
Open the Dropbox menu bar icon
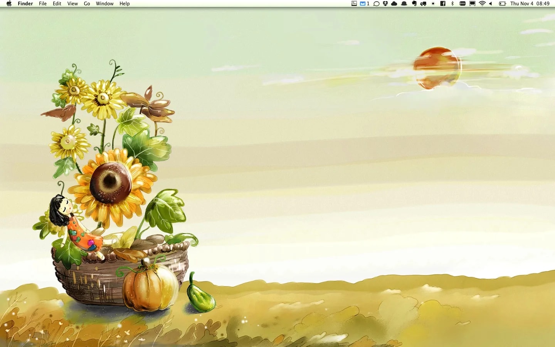tap(385, 3)
